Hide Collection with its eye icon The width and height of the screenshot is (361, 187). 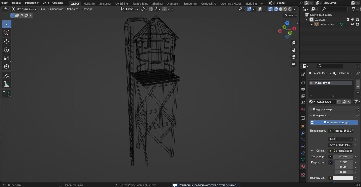352,19
